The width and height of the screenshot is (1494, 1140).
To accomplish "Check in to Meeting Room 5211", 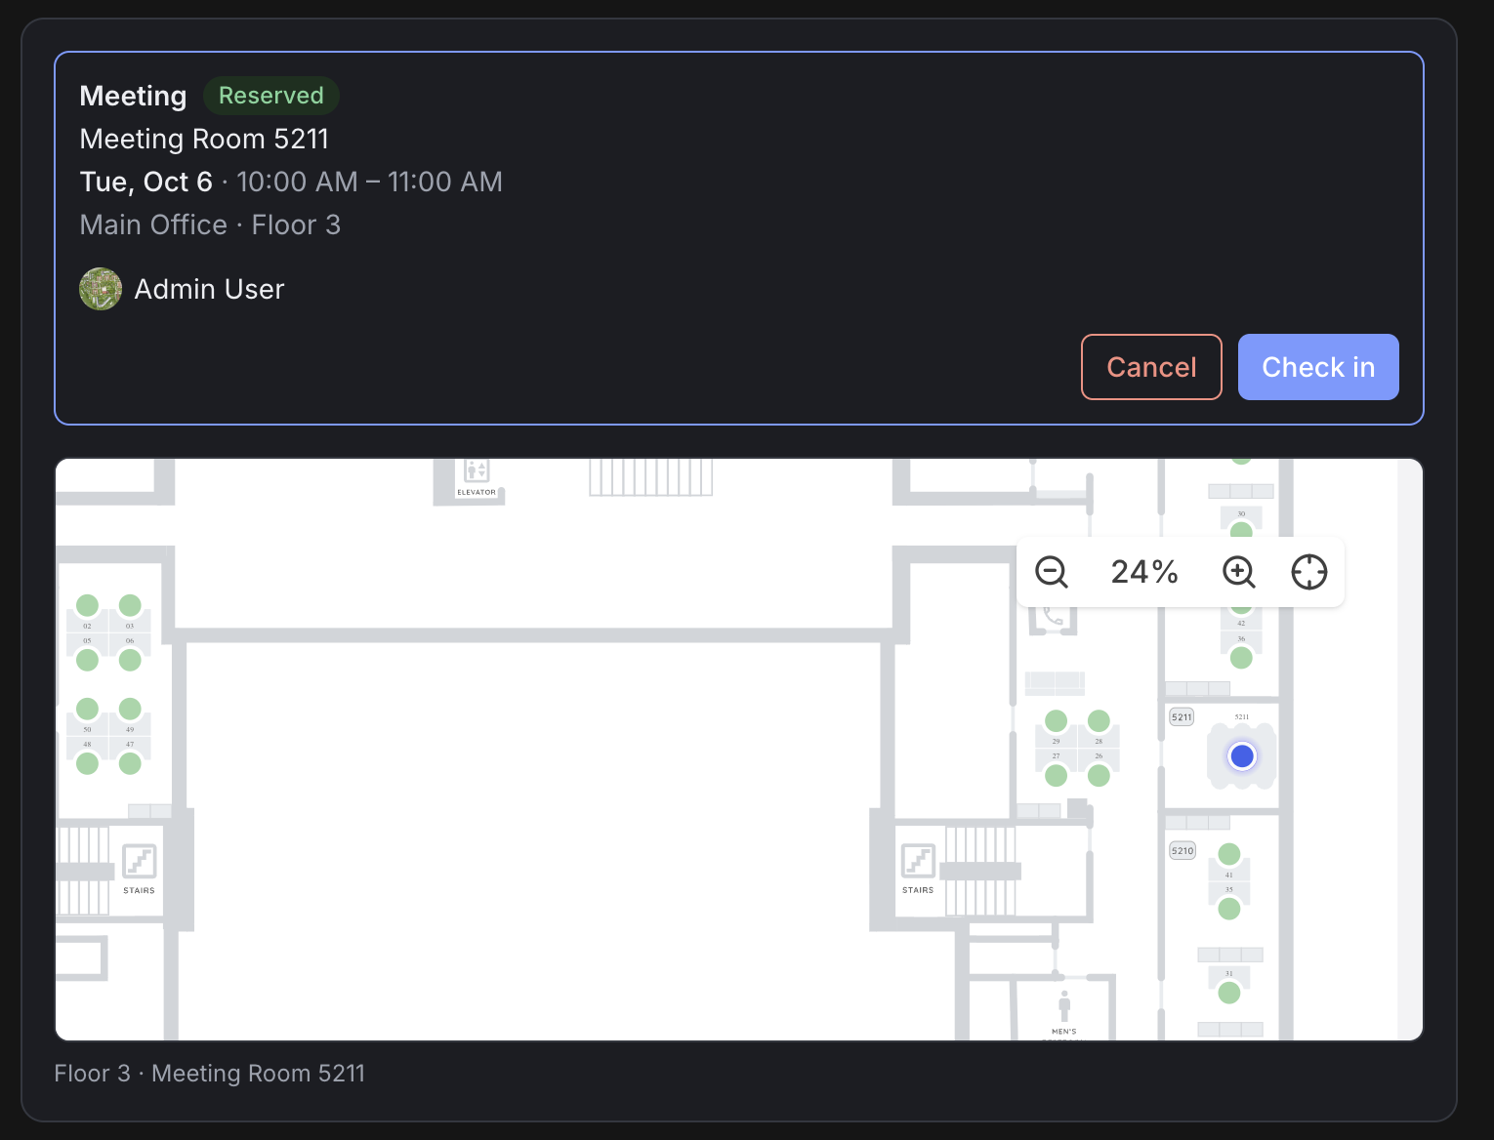I will click(x=1318, y=367).
